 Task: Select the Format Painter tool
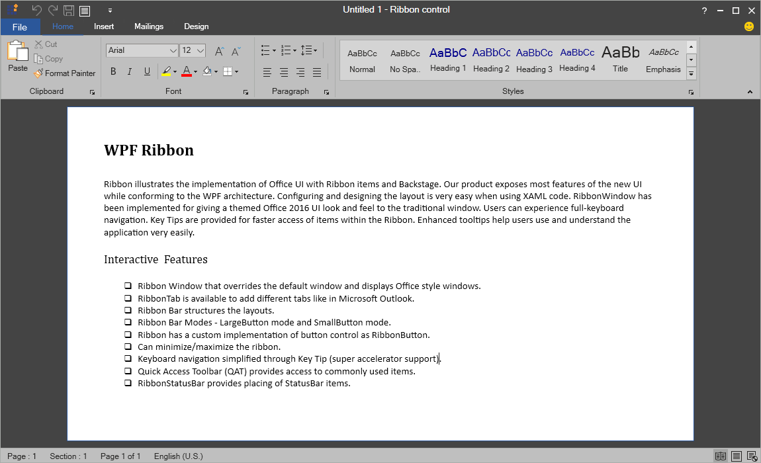64,73
